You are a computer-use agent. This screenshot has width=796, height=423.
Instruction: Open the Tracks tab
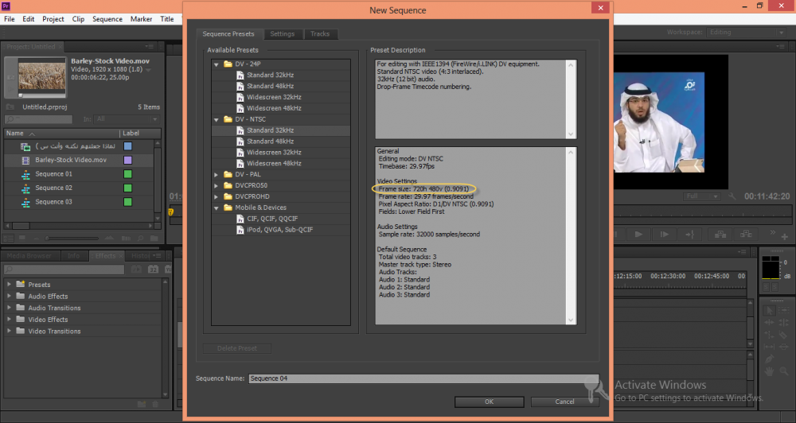coord(320,34)
